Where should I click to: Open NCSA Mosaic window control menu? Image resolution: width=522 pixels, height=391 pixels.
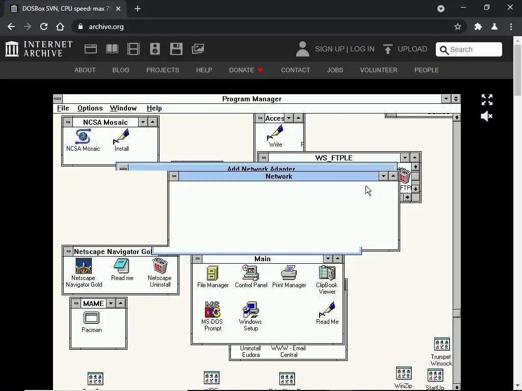pyautogui.click(x=68, y=122)
